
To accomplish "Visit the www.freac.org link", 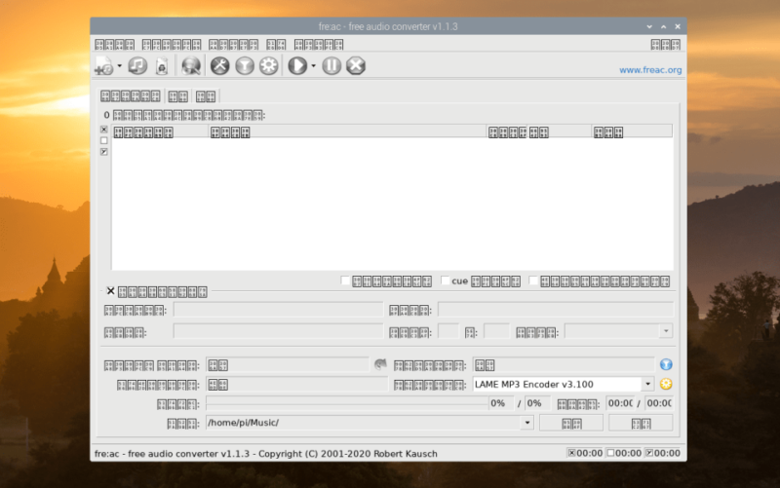I will (x=650, y=70).
